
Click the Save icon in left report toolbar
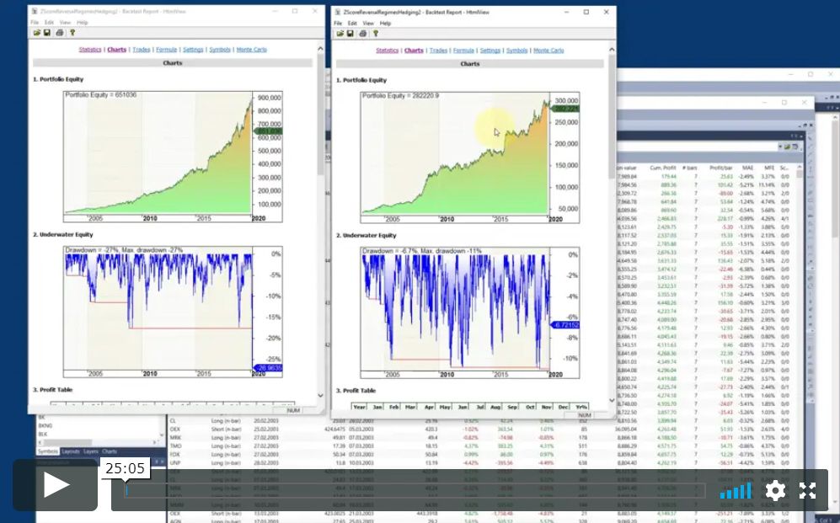46,32
